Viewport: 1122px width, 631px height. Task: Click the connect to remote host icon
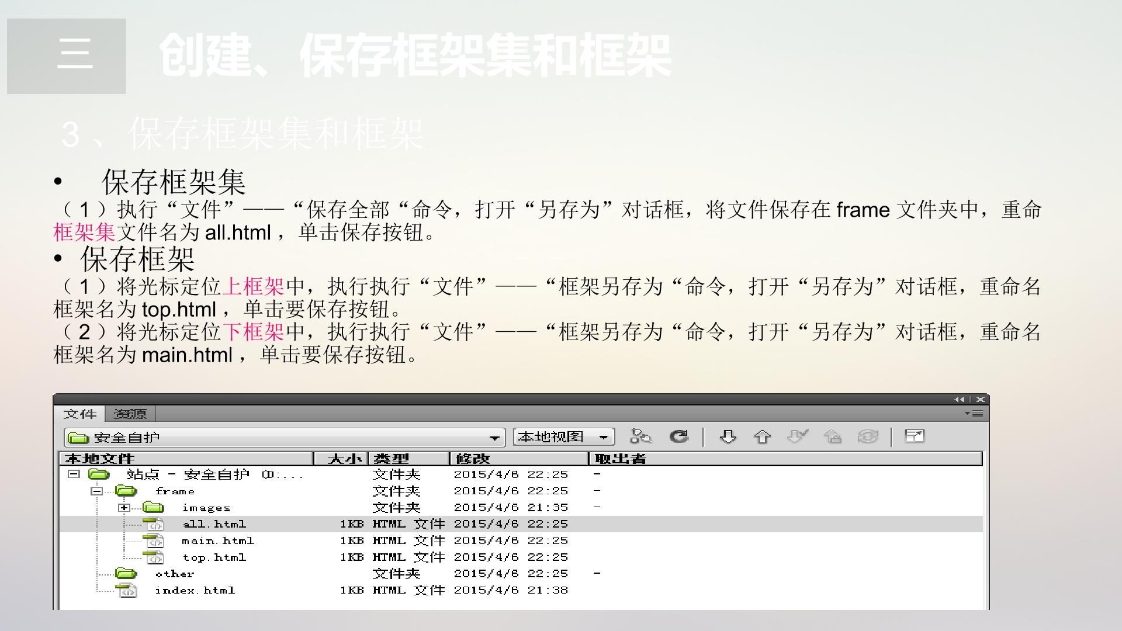pos(640,436)
